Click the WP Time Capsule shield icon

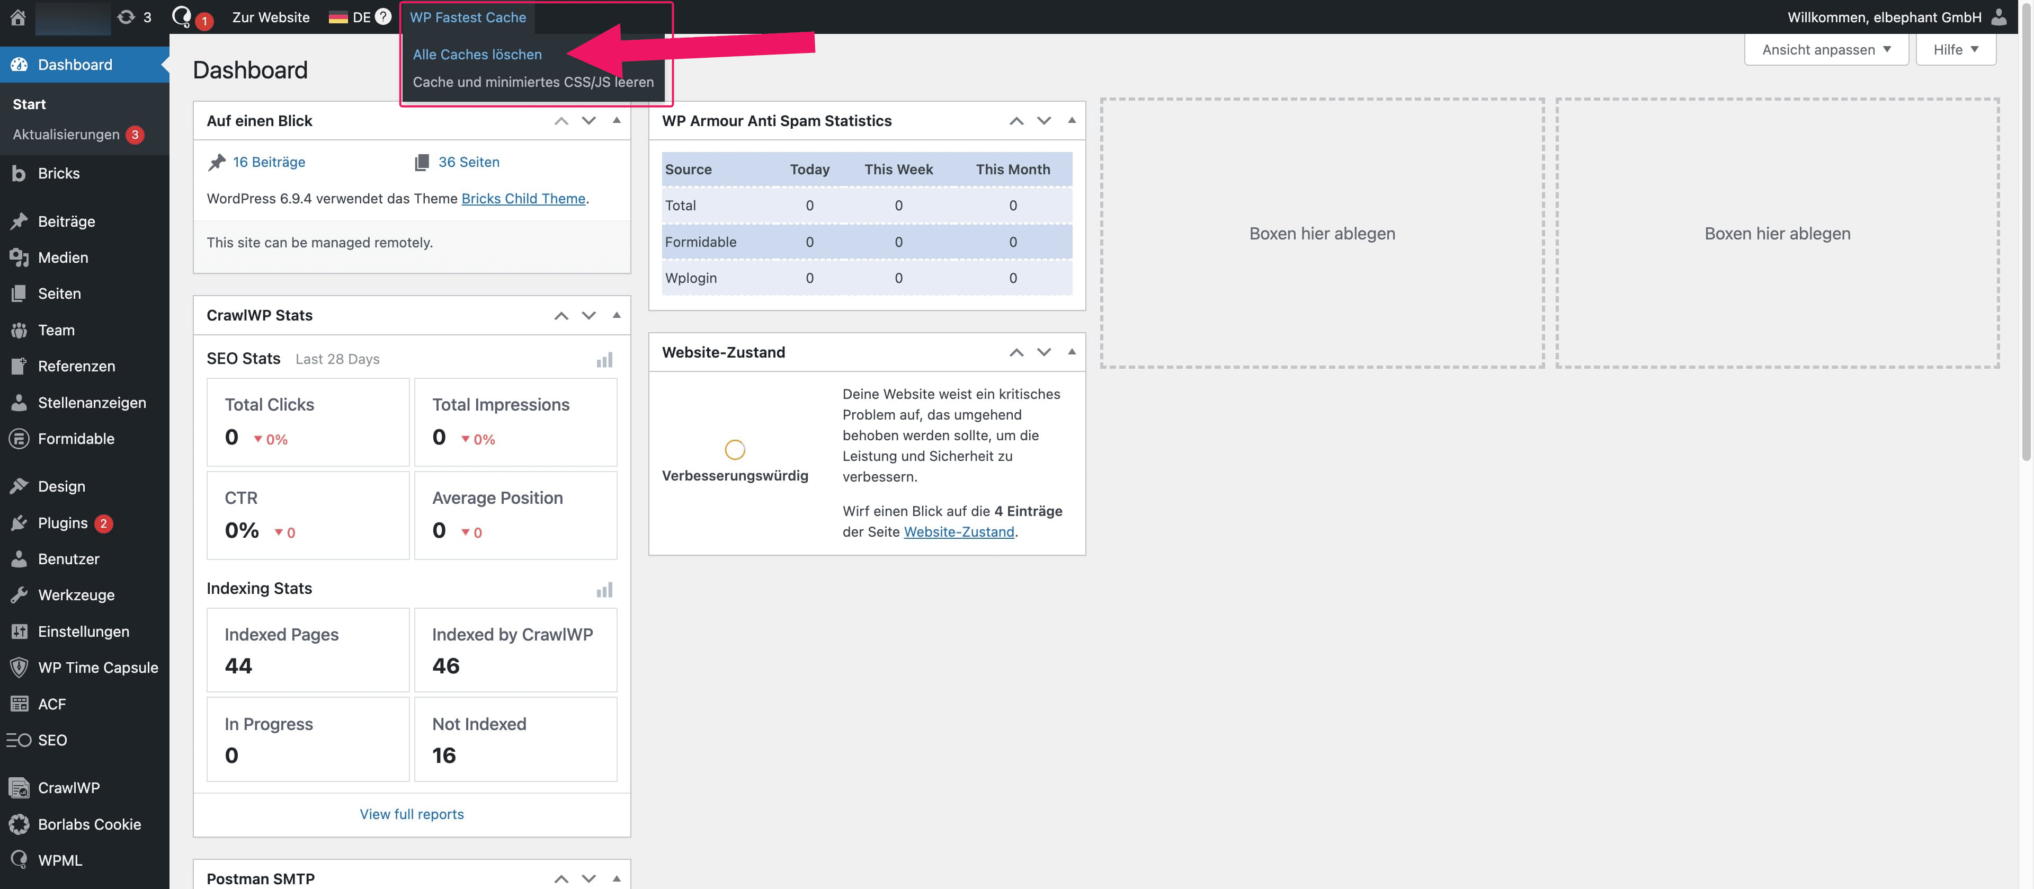pos(19,667)
